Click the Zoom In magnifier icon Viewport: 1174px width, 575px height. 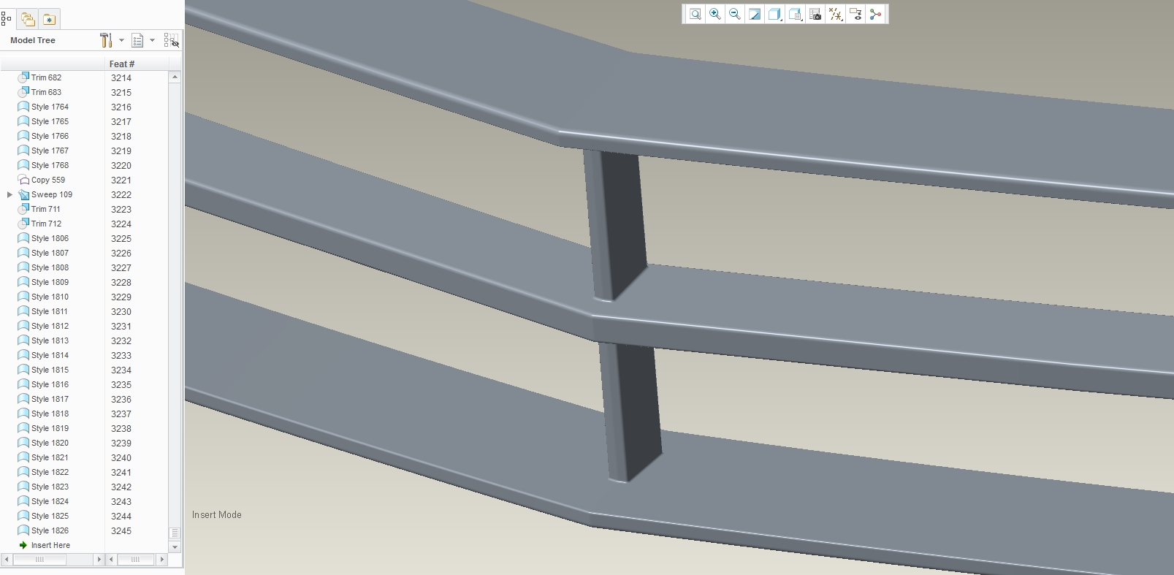point(714,14)
